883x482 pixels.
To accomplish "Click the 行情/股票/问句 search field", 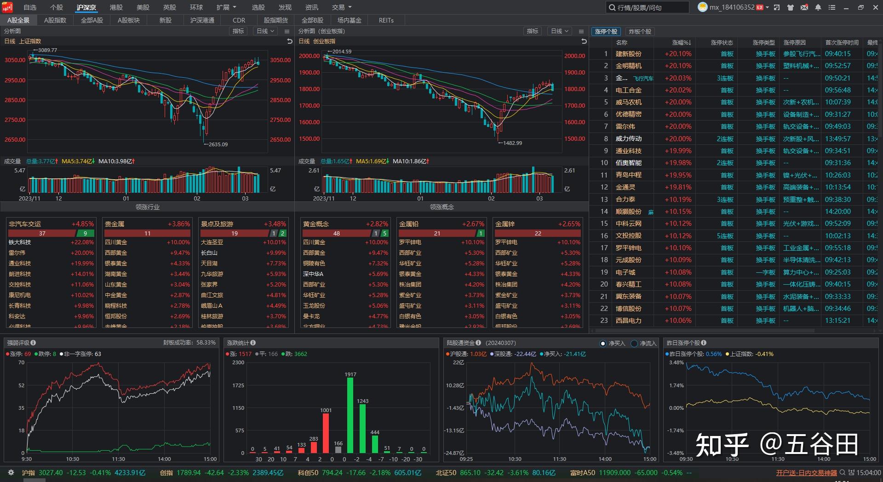I will coord(647,7).
